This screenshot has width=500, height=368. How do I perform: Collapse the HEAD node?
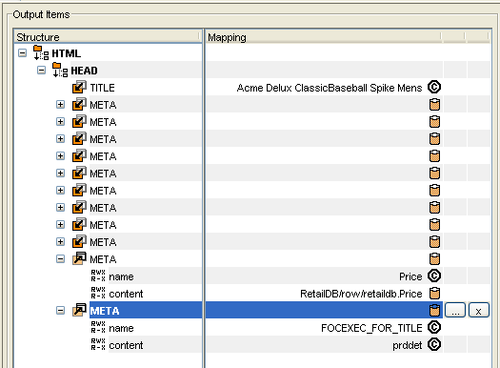pos(42,71)
